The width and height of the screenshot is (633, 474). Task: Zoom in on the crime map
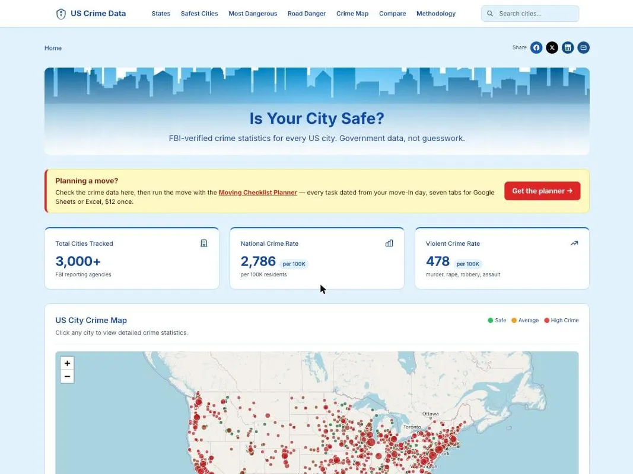pos(67,363)
